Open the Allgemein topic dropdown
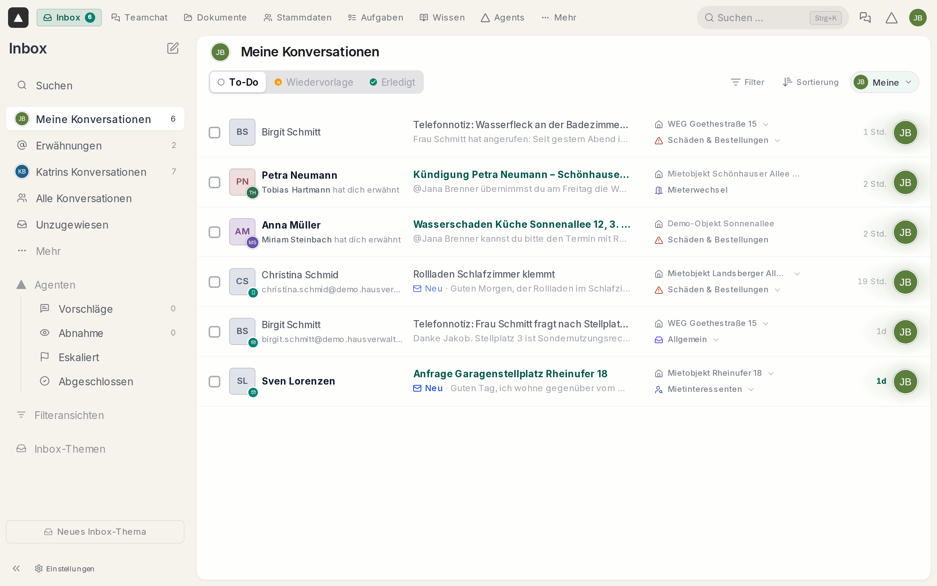 pyautogui.click(x=716, y=340)
